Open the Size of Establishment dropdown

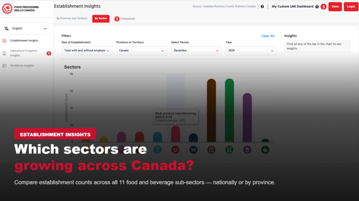tap(87, 51)
